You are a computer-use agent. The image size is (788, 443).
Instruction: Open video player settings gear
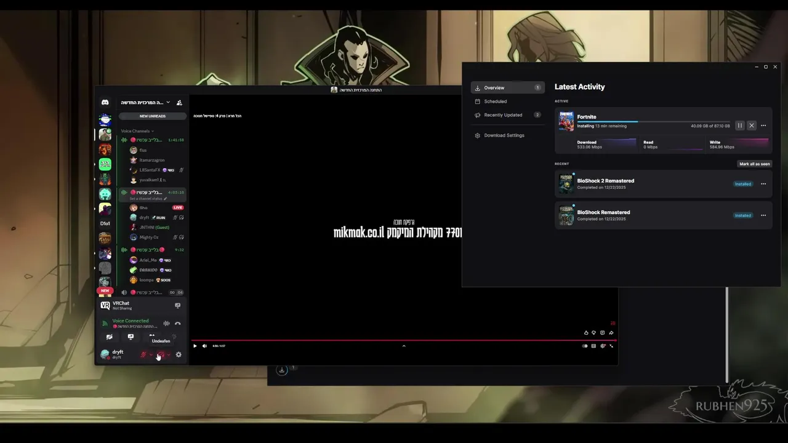click(603, 346)
